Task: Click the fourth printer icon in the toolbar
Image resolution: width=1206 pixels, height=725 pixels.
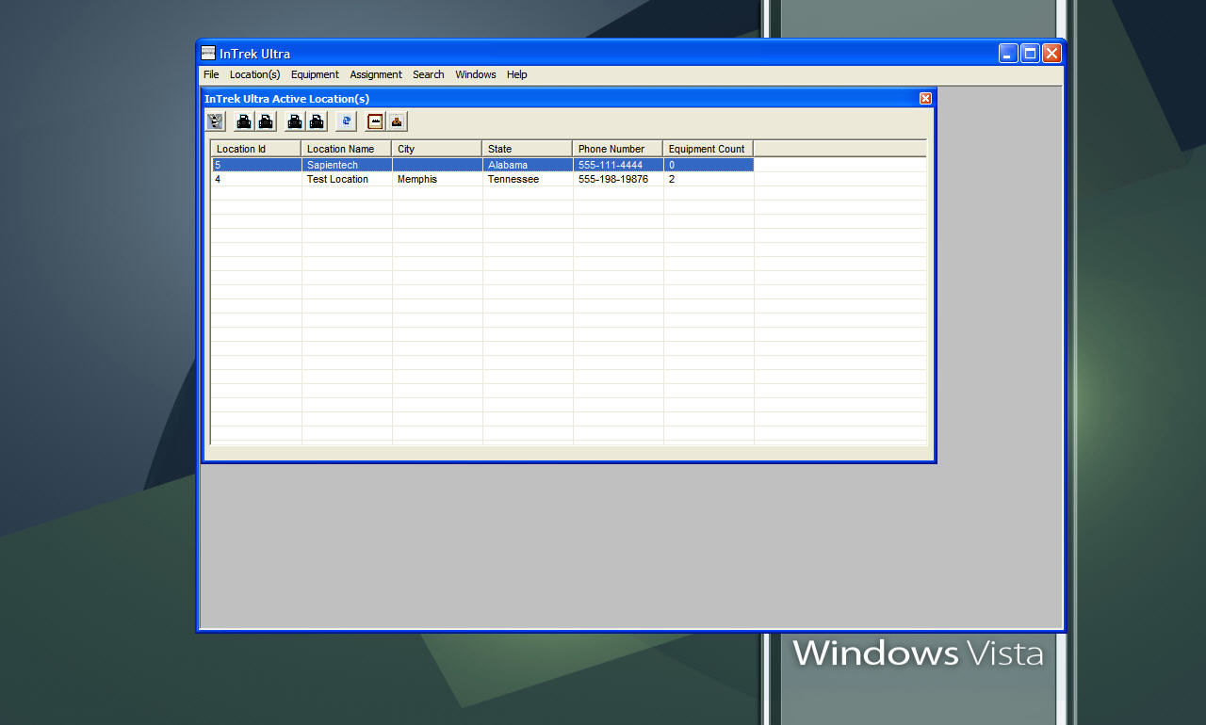Action: click(x=318, y=121)
